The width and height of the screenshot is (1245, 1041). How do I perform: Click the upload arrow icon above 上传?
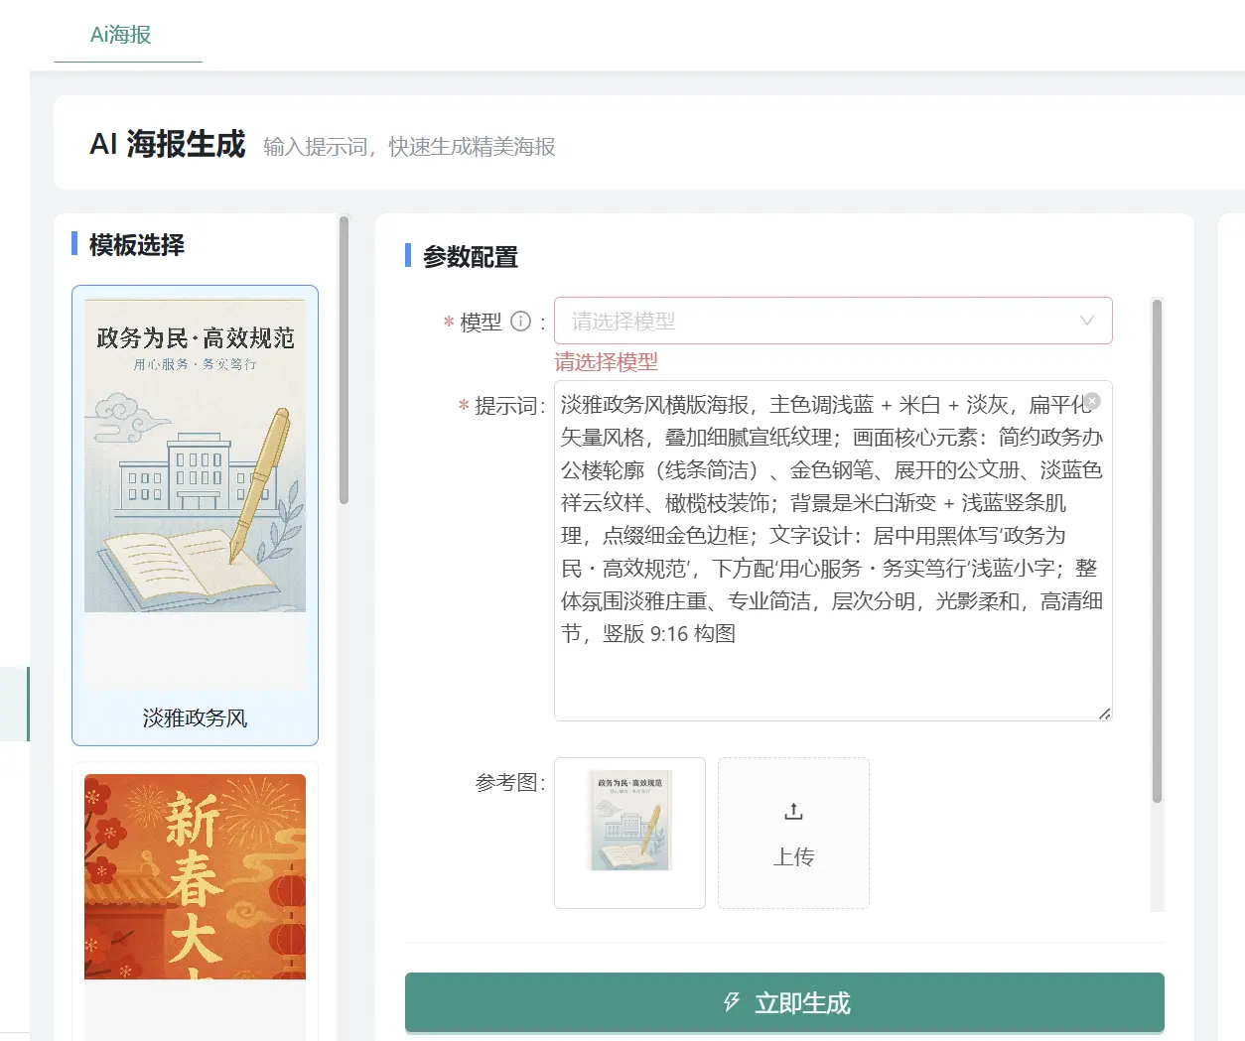793,812
